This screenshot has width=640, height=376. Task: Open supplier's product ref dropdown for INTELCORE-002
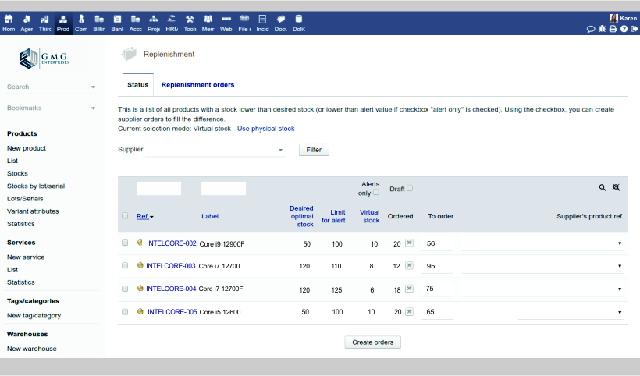(x=543, y=244)
